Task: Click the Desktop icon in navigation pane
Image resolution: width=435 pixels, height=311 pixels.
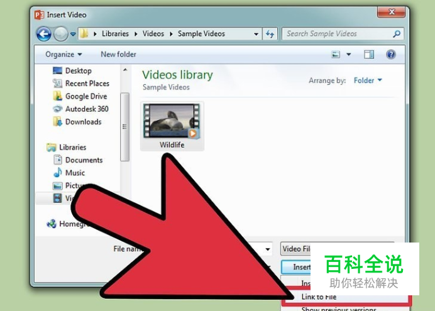Action: 57,70
